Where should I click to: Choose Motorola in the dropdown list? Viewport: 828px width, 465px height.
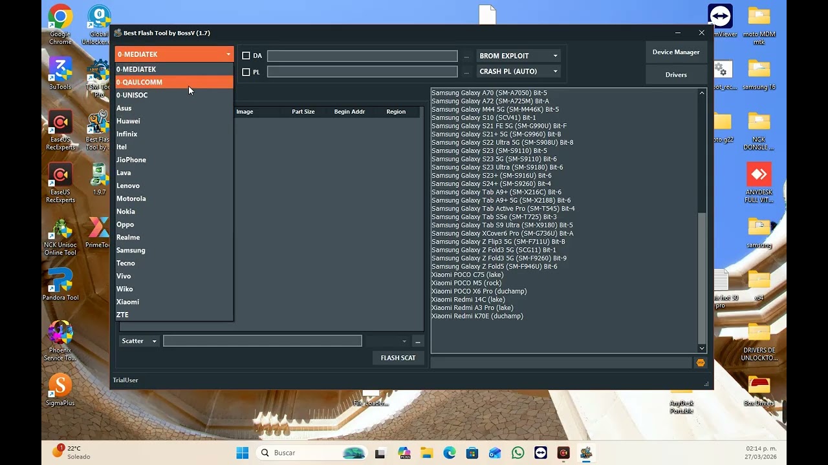pyautogui.click(x=174, y=198)
